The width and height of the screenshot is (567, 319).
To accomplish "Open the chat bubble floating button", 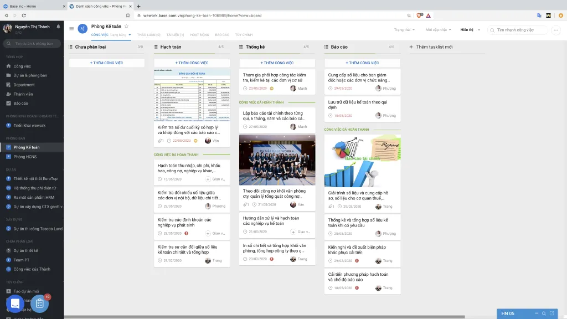I will pyautogui.click(x=15, y=303).
